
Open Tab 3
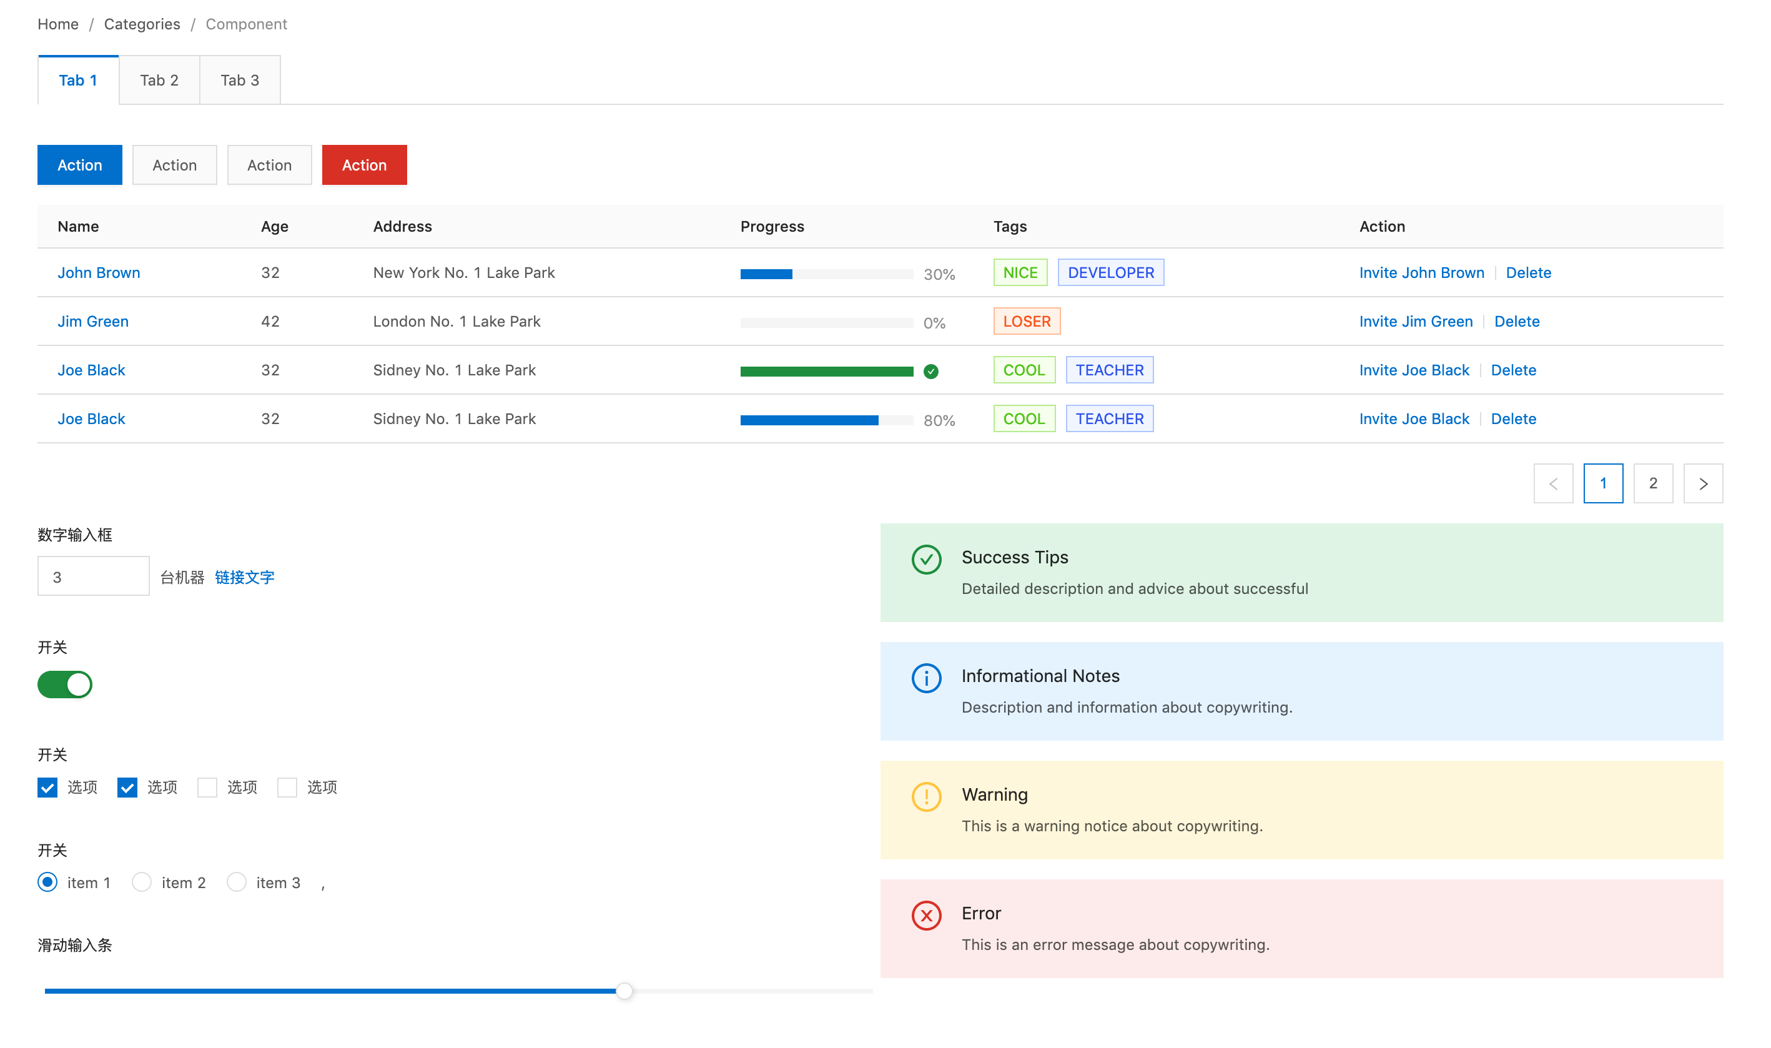point(239,81)
